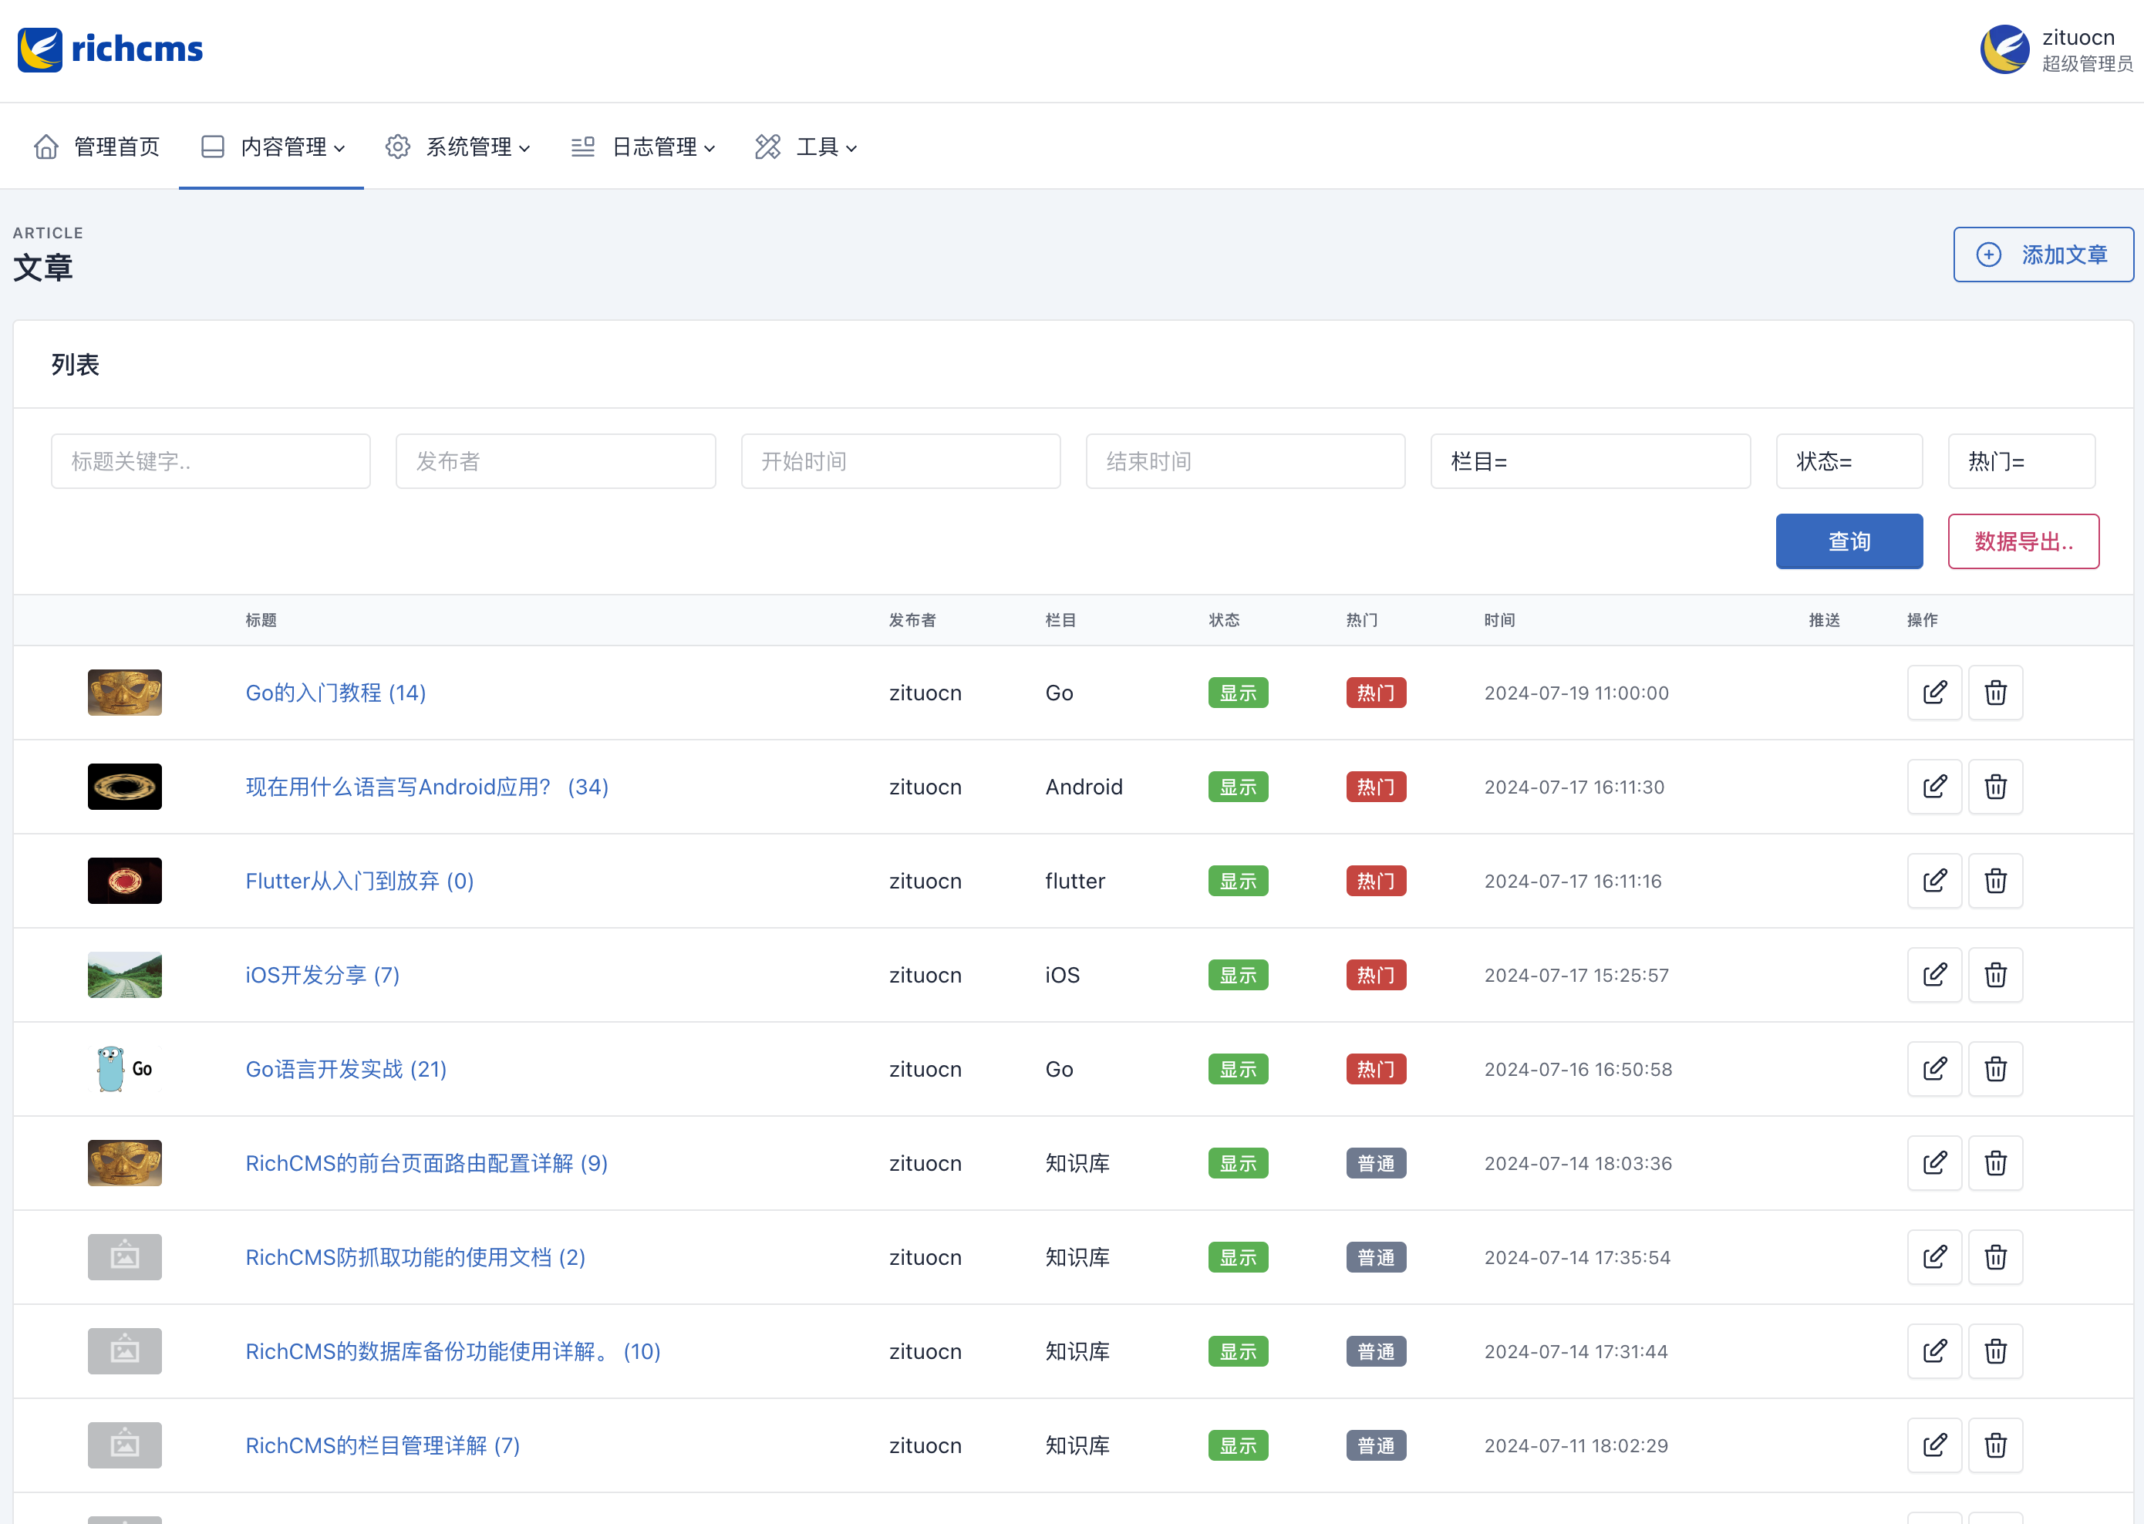Delete the RichCMS的栏目管理详解 article
Viewport: 2144px width, 1524px height.
(1995, 1445)
